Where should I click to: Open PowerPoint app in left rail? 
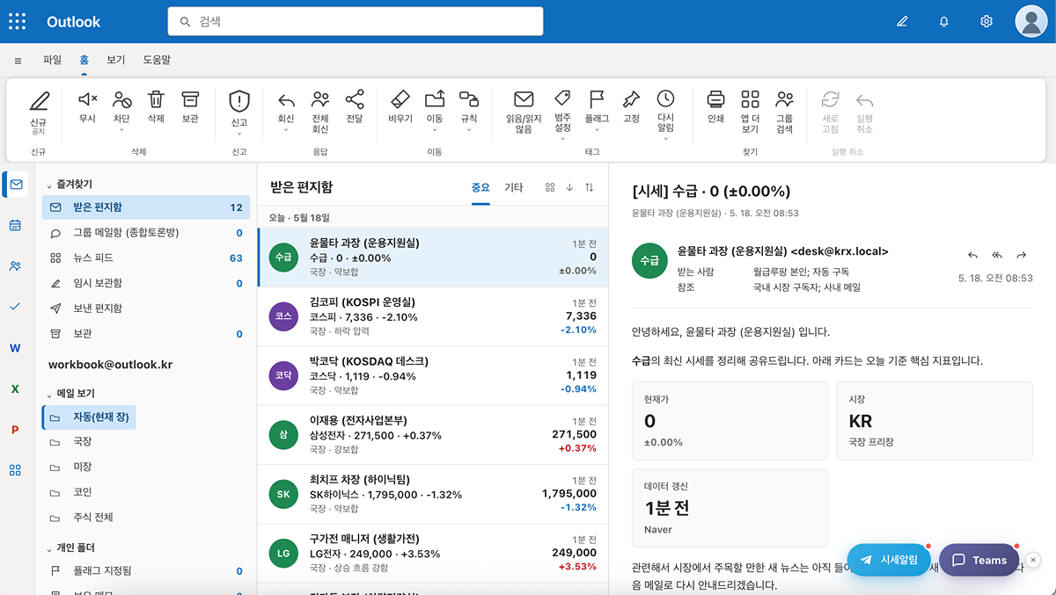[x=15, y=430]
